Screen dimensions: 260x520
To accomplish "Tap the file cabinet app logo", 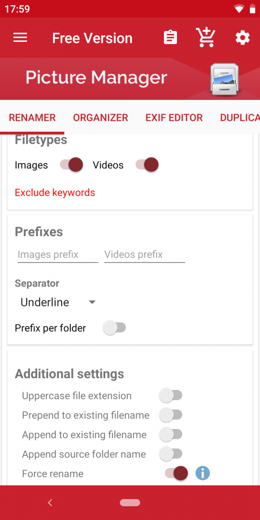I will pos(224,79).
